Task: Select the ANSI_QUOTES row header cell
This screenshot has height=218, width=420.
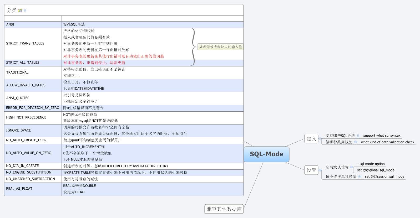Action: coord(18,98)
